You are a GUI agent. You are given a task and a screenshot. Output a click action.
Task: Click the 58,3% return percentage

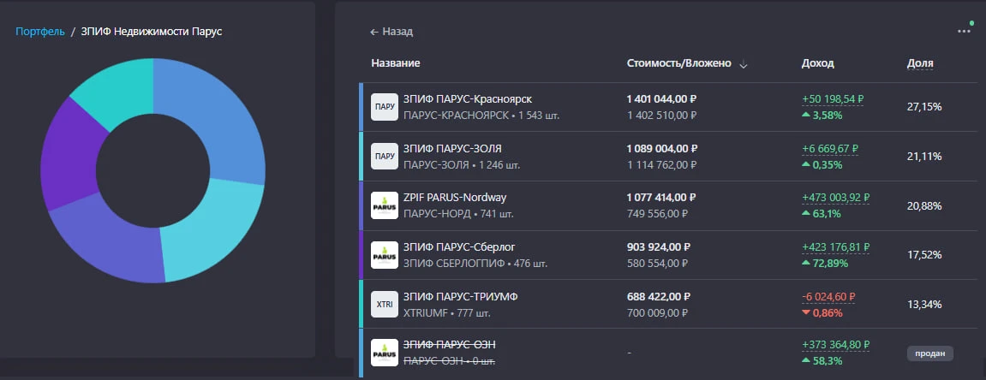[x=826, y=361]
